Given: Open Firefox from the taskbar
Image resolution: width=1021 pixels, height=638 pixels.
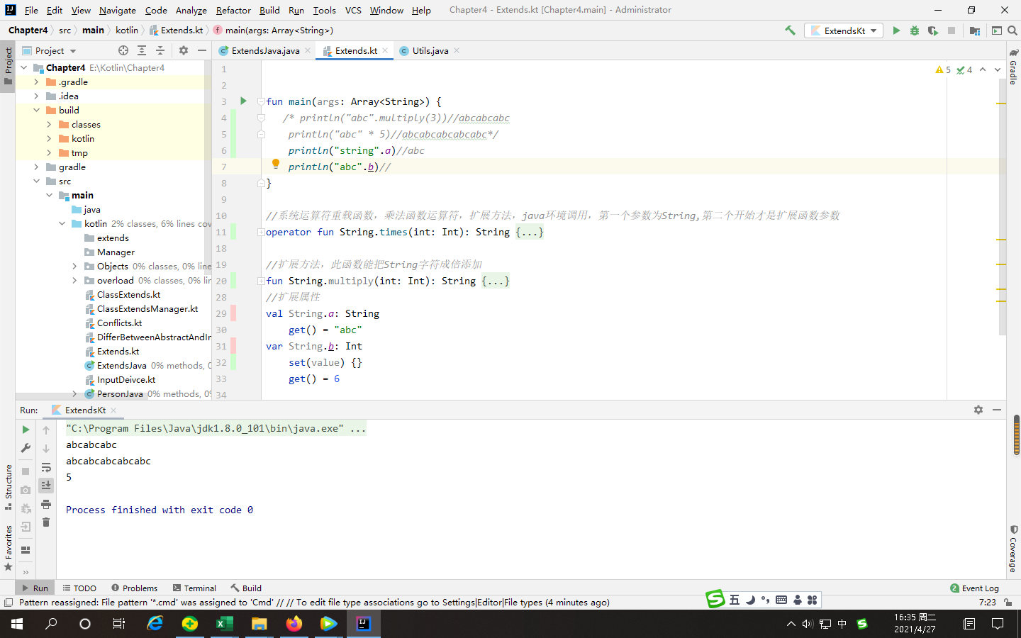Looking at the screenshot, I should [294, 624].
